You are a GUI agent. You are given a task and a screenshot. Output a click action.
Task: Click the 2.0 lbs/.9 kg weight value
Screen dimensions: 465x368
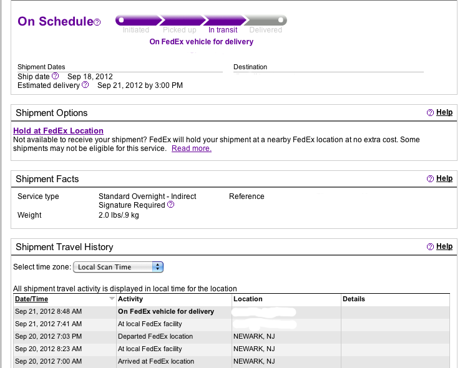click(x=119, y=215)
